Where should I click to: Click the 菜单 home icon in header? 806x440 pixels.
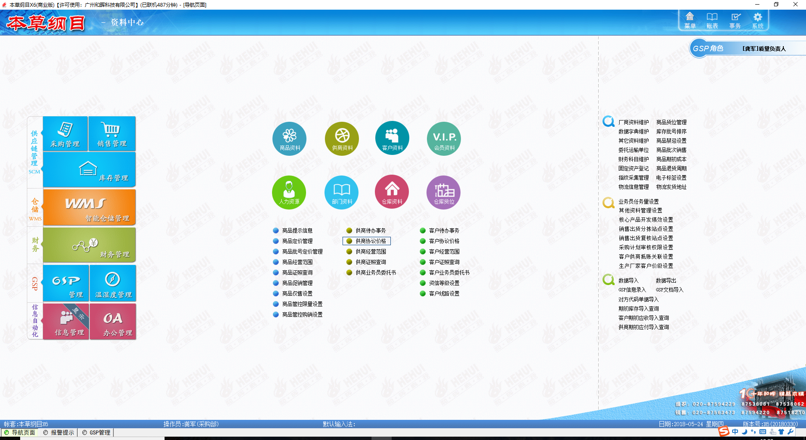point(690,20)
